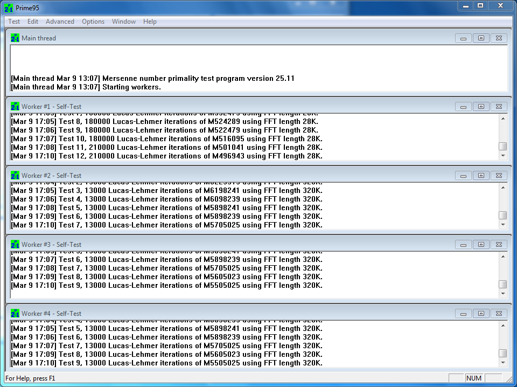This screenshot has width=517, height=387.
Task: Close the Worker #3 Self-Test window
Action: 499,245
